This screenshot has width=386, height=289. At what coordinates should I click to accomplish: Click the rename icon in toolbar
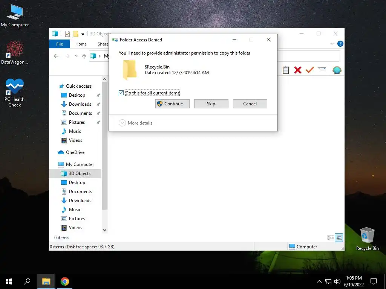pos(322,70)
